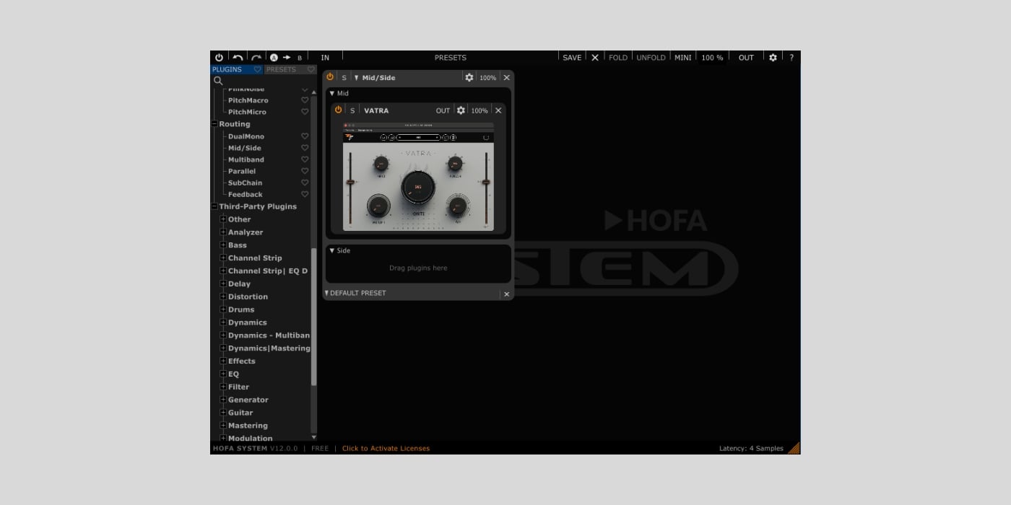The height and width of the screenshot is (505, 1011).
Task: Click the redo arrow icon
Action: (x=256, y=58)
